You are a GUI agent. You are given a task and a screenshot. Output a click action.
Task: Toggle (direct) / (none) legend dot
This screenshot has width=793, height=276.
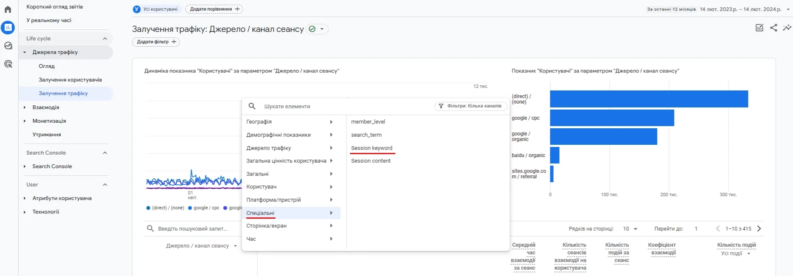pos(148,208)
